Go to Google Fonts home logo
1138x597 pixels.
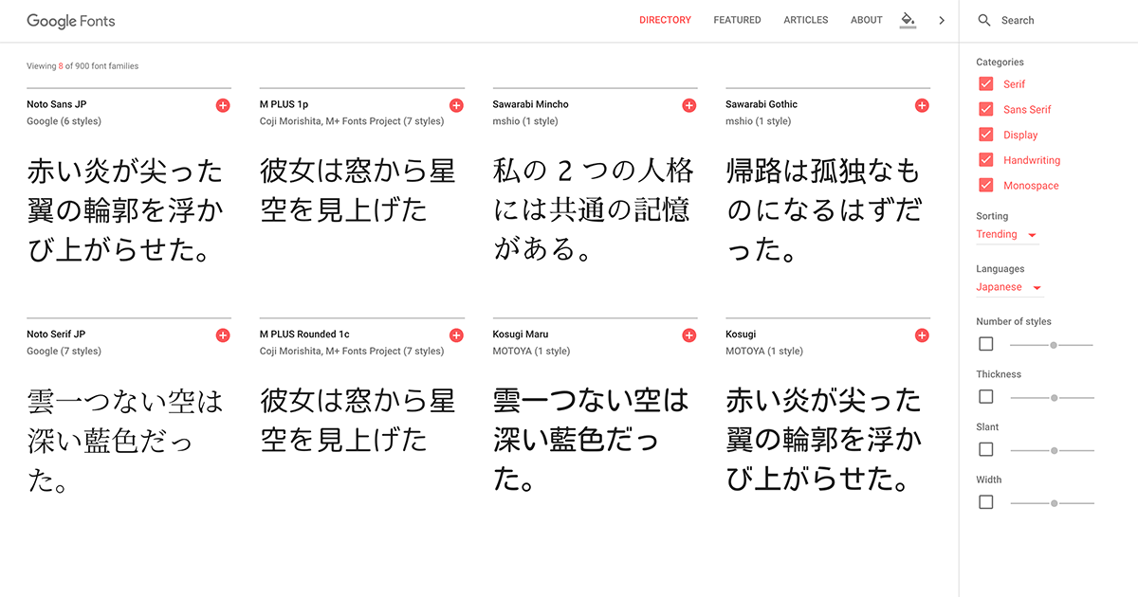click(x=71, y=20)
